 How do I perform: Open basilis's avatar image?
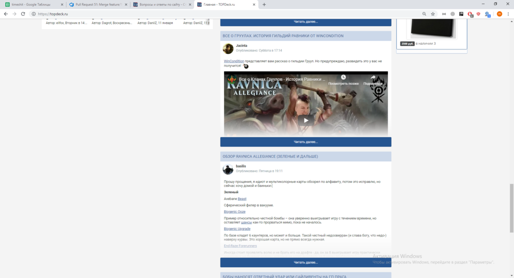click(x=228, y=169)
